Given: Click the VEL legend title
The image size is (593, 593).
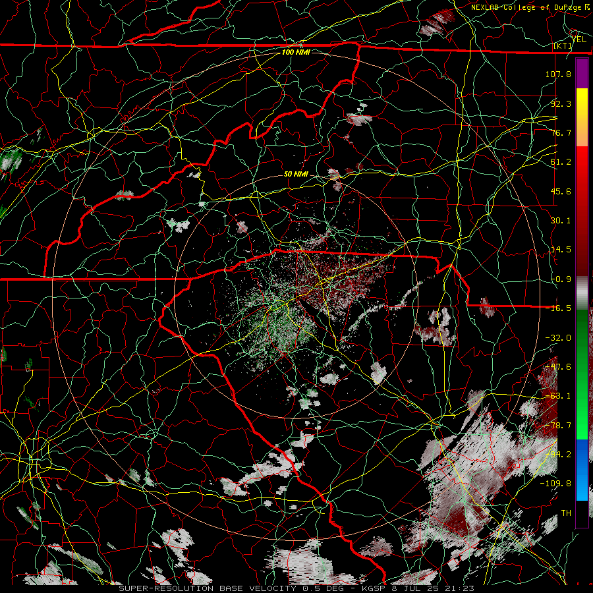Looking at the screenshot, I should click(579, 39).
